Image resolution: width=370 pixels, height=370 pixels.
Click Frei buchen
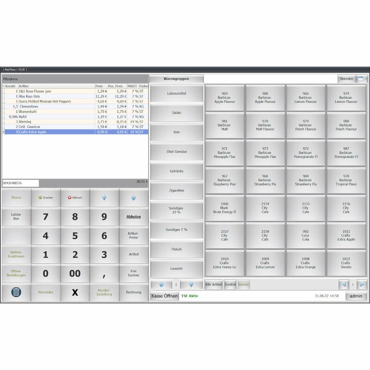click(134, 273)
